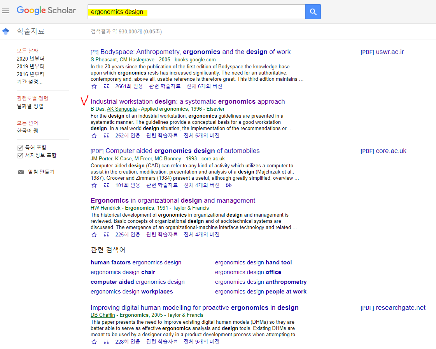This screenshot has width=436, height=349.
Task: Open 기간 설정 custom range
Action: point(30,82)
